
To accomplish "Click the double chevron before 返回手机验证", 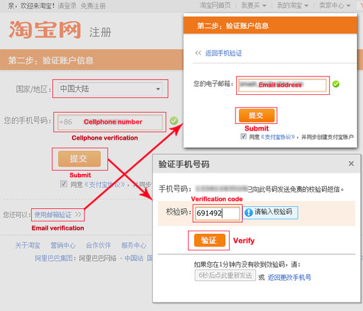I will coord(198,53).
